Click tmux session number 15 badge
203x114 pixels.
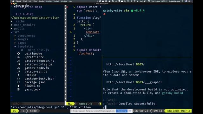click(14, 111)
